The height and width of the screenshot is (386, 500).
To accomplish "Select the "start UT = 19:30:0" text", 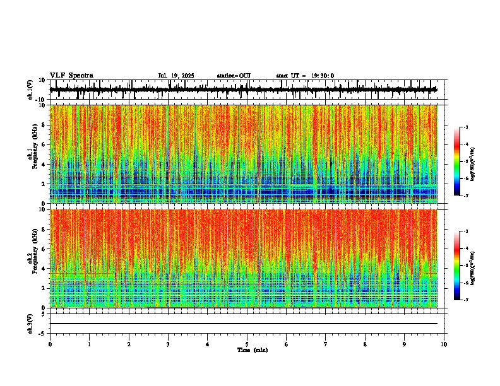I will pos(305,76).
